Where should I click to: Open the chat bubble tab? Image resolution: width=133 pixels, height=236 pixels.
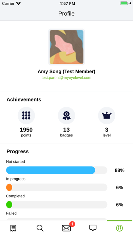click(x=93, y=228)
